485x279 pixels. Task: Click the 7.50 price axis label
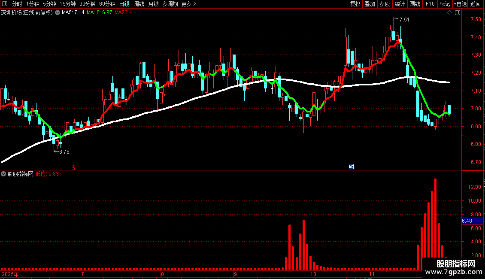pyautogui.click(x=476, y=19)
